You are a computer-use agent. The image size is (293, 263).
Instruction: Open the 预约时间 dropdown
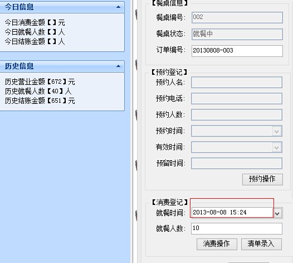(276, 131)
